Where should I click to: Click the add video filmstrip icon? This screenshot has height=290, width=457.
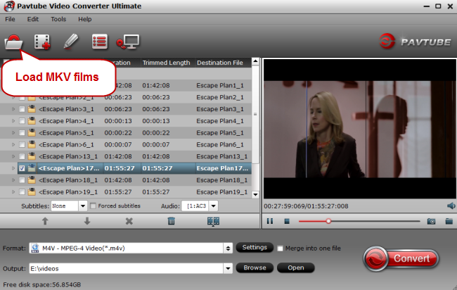pyautogui.click(x=42, y=42)
